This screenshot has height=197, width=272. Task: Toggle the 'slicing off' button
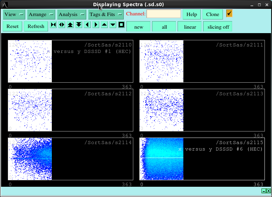tap(218, 27)
